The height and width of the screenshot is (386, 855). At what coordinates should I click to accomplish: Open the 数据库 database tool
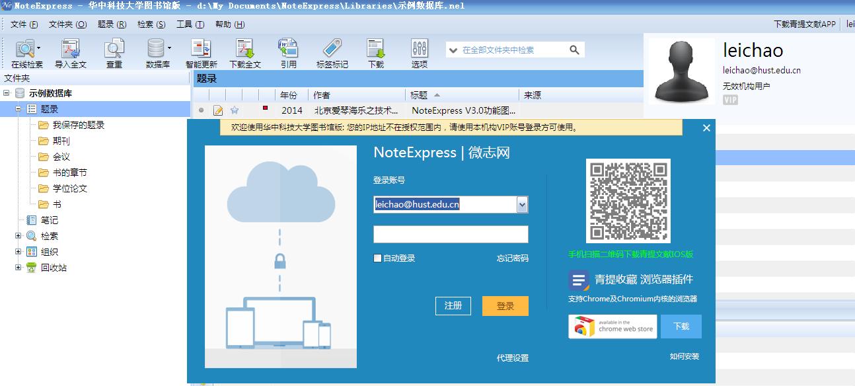pos(156,53)
